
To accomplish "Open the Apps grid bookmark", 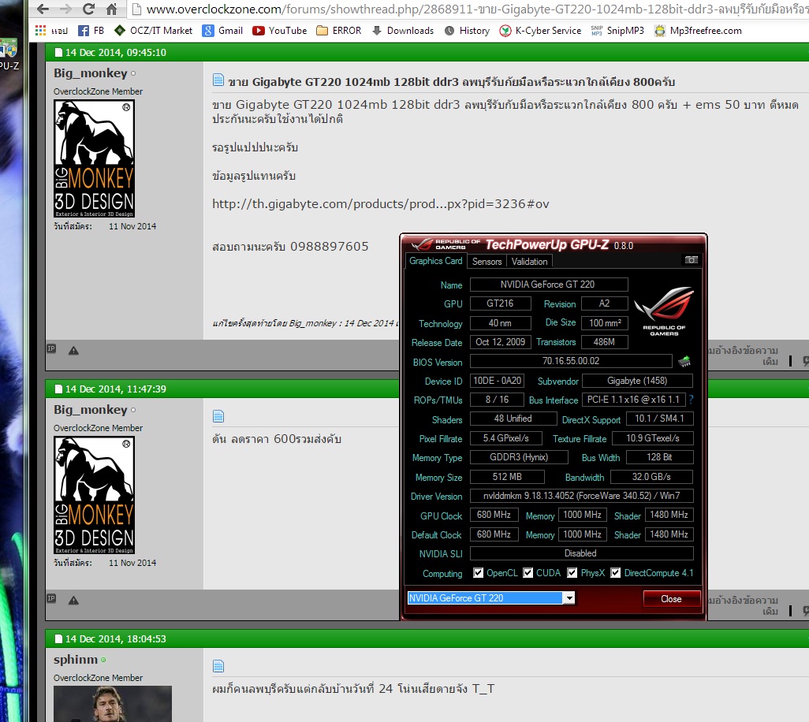I will 51,31.
